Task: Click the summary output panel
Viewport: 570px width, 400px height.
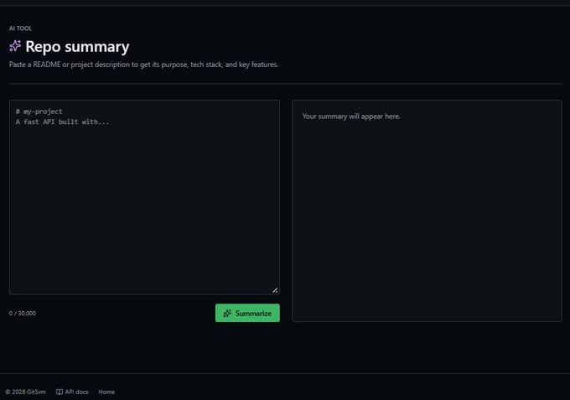Action: tap(427, 211)
